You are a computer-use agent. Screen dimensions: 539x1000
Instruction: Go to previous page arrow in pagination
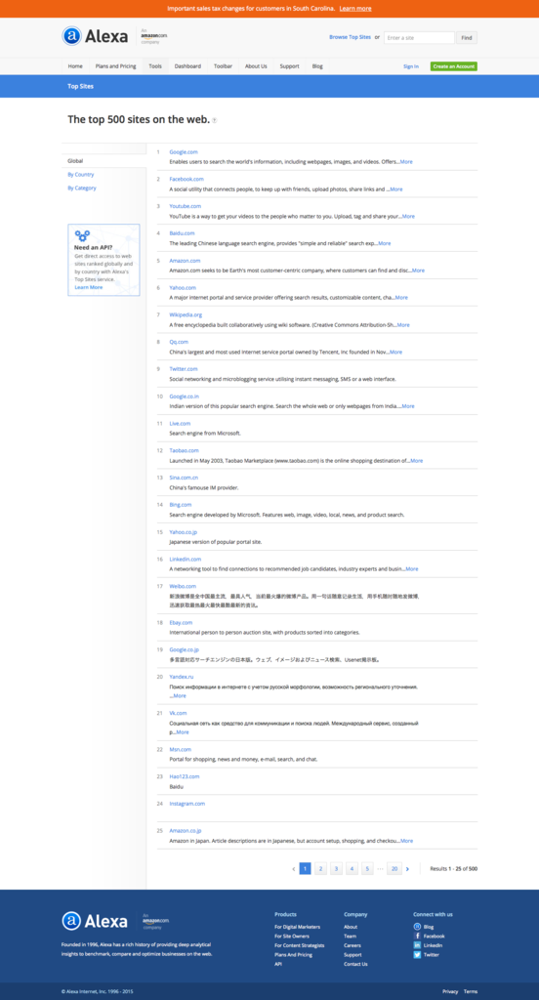point(293,868)
